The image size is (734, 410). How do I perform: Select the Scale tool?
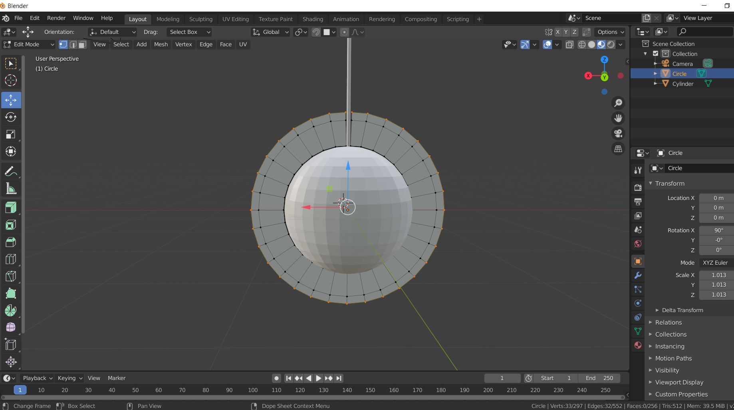11,135
